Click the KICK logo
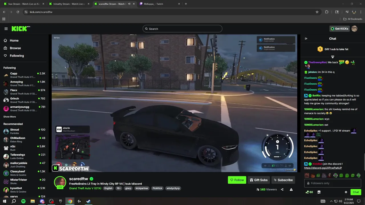 coord(21,28)
